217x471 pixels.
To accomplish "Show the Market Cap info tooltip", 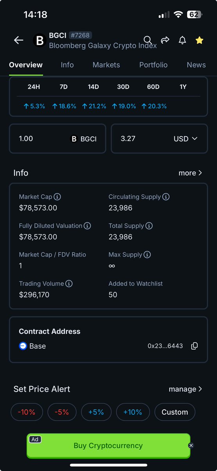I will (57, 197).
